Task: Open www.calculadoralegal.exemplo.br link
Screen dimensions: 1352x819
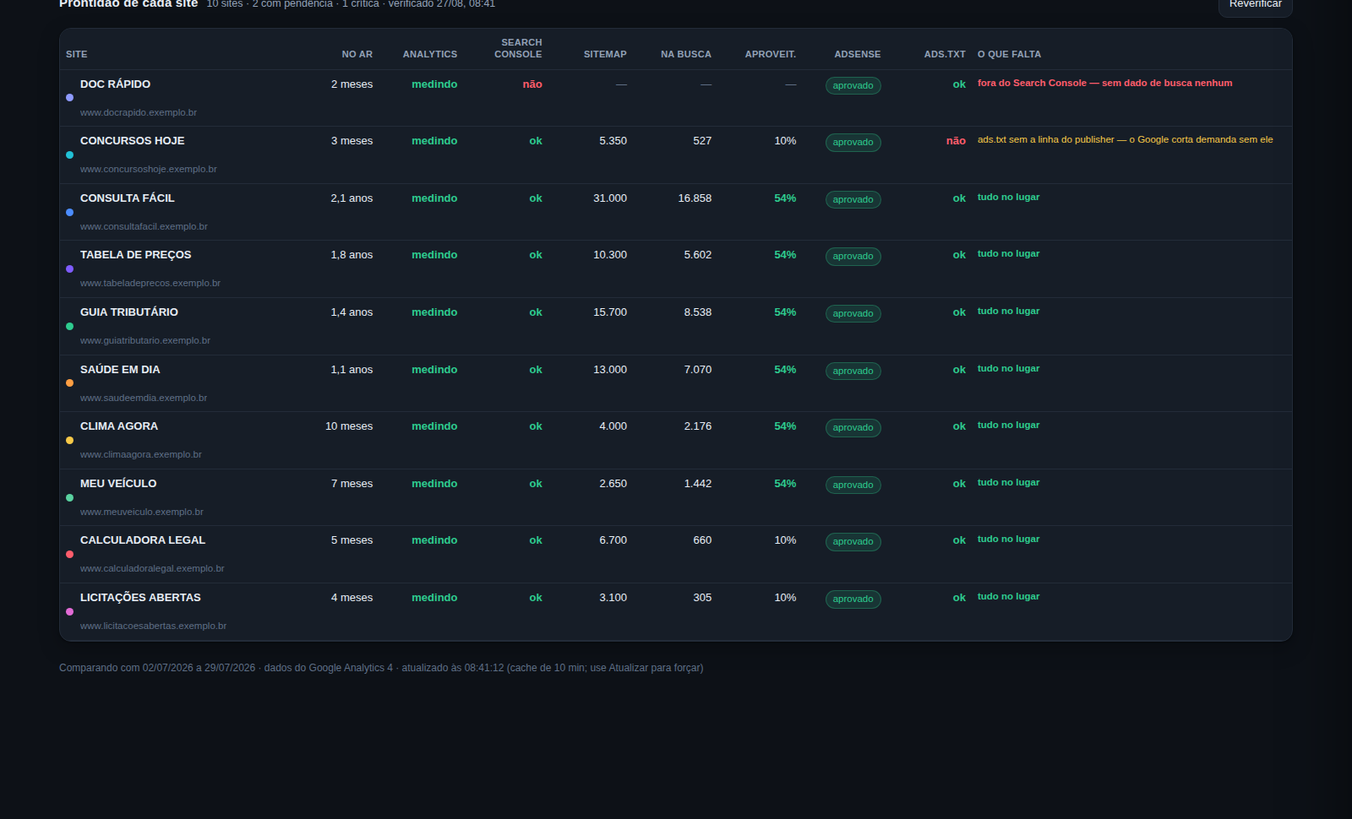Action: point(152,568)
